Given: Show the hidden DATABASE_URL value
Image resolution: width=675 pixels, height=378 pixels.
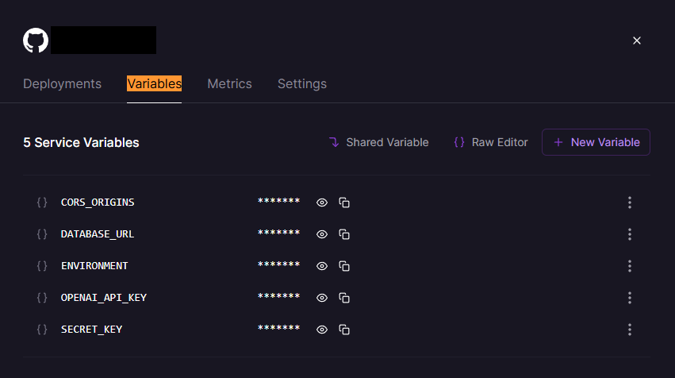Looking at the screenshot, I should 322,234.
